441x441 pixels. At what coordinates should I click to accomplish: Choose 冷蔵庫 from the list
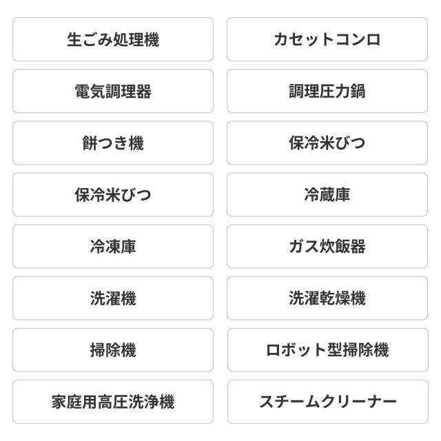click(327, 195)
